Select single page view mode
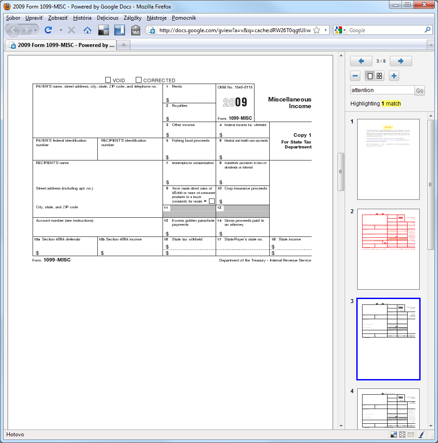Screen dimensions: 438x443 370,76
